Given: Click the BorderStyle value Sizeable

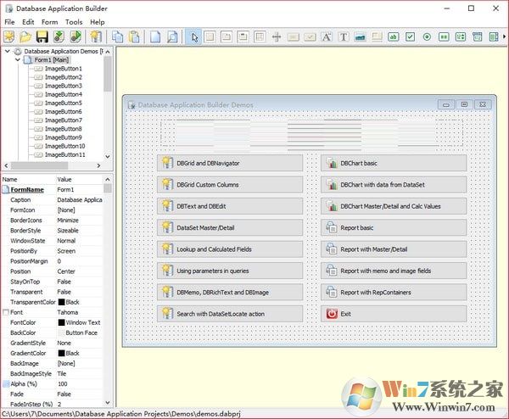Looking at the screenshot, I should [x=68, y=231].
